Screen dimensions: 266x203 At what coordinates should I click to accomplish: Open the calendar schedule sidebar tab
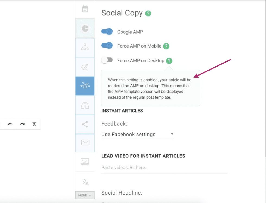click(x=85, y=9)
